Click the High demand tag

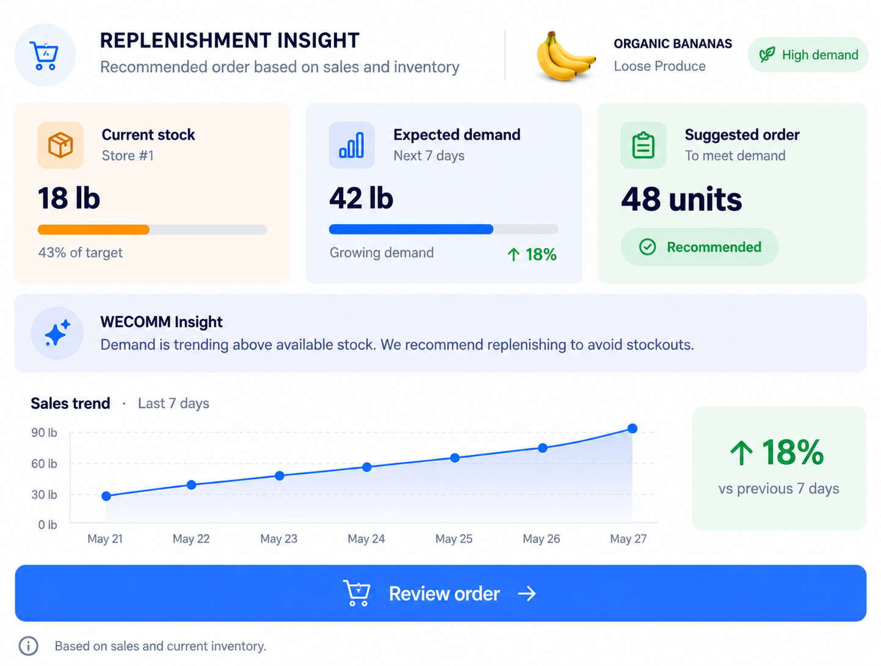coord(808,55)
